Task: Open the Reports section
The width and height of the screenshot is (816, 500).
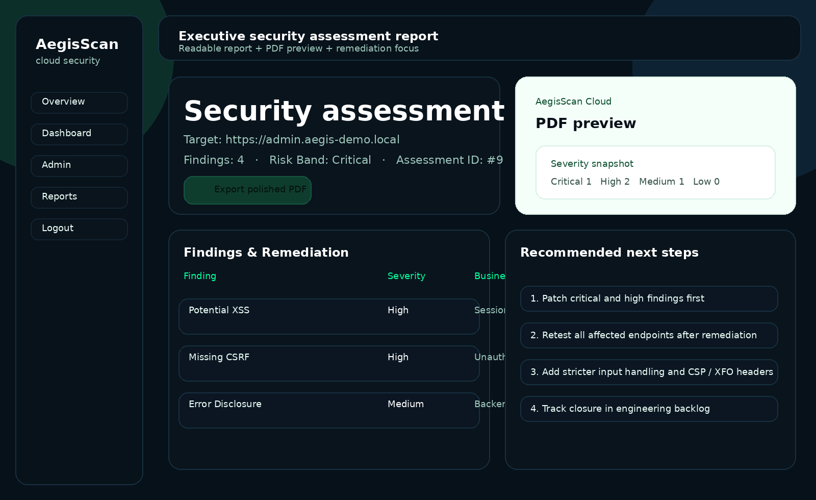Action: tap(79, 197)
